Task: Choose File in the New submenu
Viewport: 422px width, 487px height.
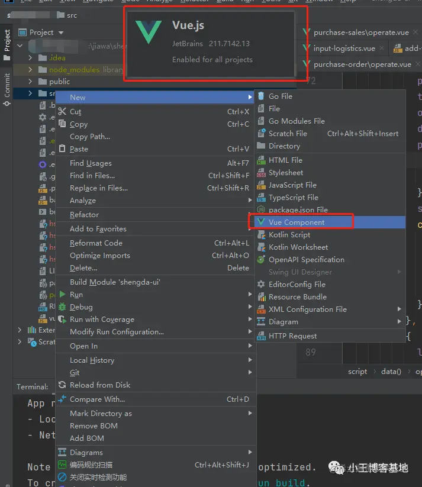Action: click(330, 109)
